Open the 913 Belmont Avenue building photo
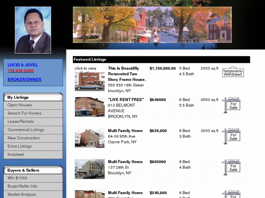265x198 pixels. click(x=90, y=107)
